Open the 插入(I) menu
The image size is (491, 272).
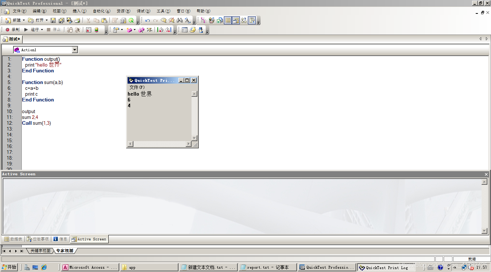[x=80, y=11]
